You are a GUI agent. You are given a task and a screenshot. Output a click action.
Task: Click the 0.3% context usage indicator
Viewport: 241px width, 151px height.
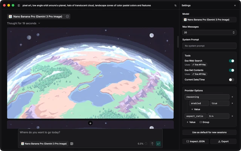point(142,143)
